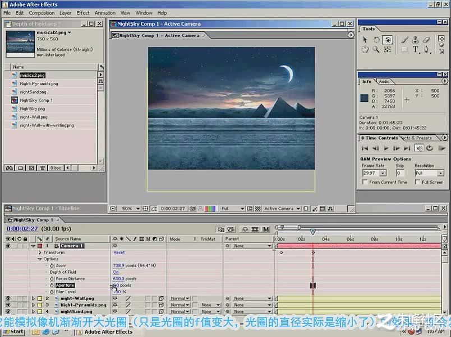The image size is (451, 337).
Task: Enable the Full Screen checkbox
Action: (417, 182)
